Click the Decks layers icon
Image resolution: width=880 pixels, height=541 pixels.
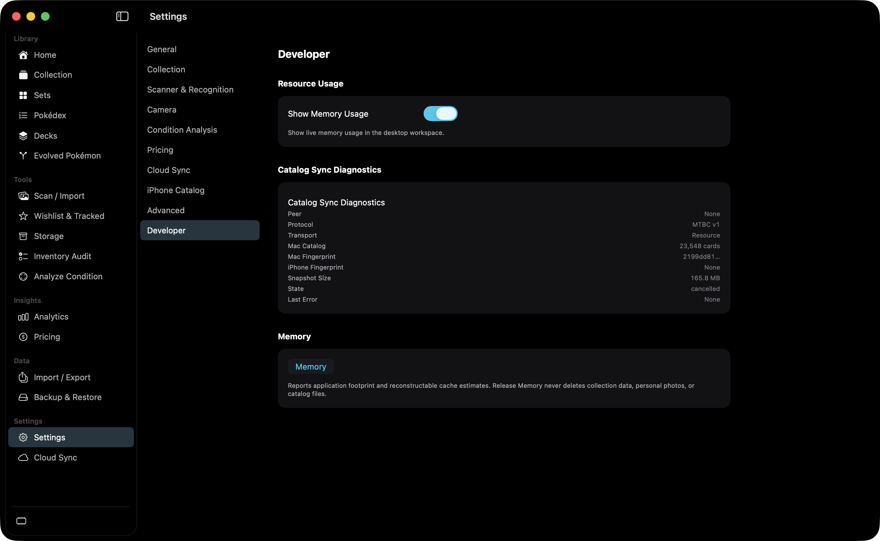coord(23,136)
